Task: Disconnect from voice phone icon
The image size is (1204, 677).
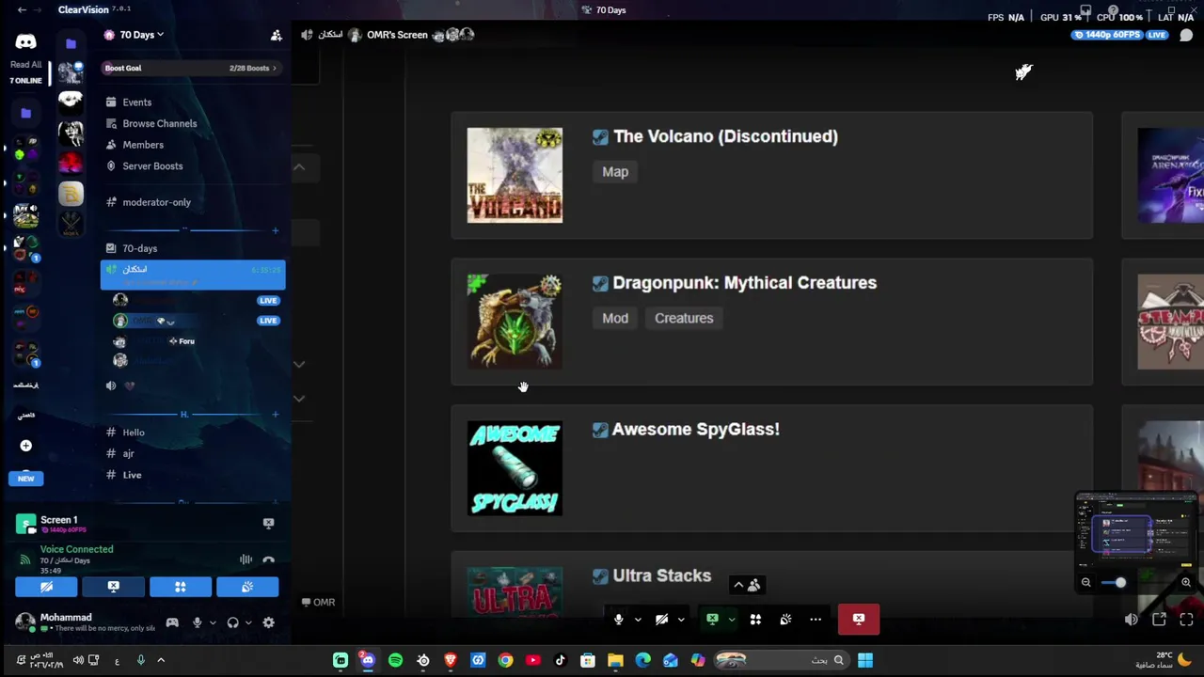Action: tap(268, 560)
